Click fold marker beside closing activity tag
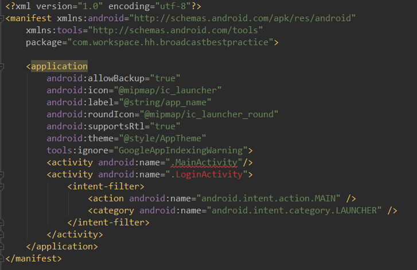Viewport: 417px width, 270px height. click(1, 235)
